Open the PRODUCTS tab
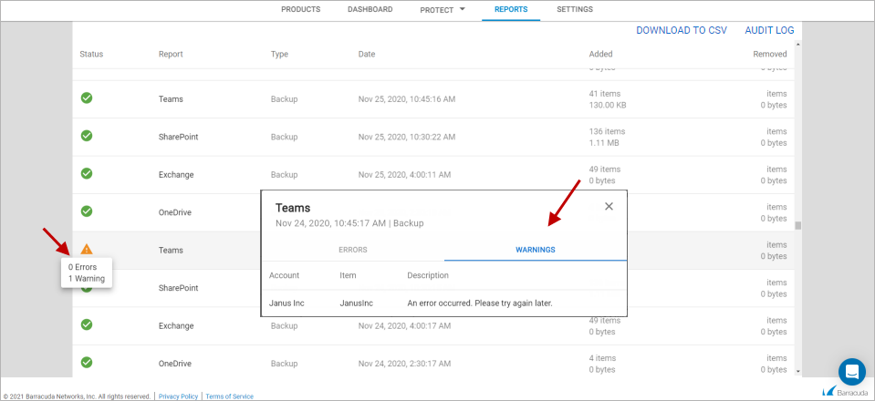Screen dimensions: 875x401 coord(300,9)
